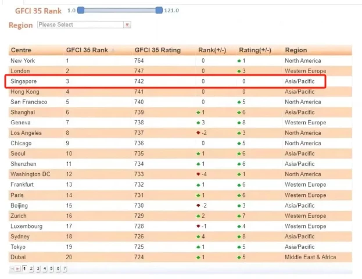Sort by Rank(+/-) column header
The height and width of the screenshot is (279, 362).
coord(212,50)
